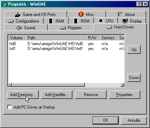
Task: Click the drive icon on Configurations tab
Action: tap(11, 22)
